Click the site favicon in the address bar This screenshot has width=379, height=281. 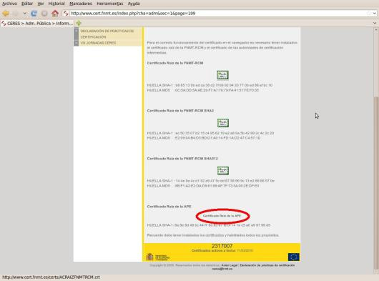(x=66, y=14)
